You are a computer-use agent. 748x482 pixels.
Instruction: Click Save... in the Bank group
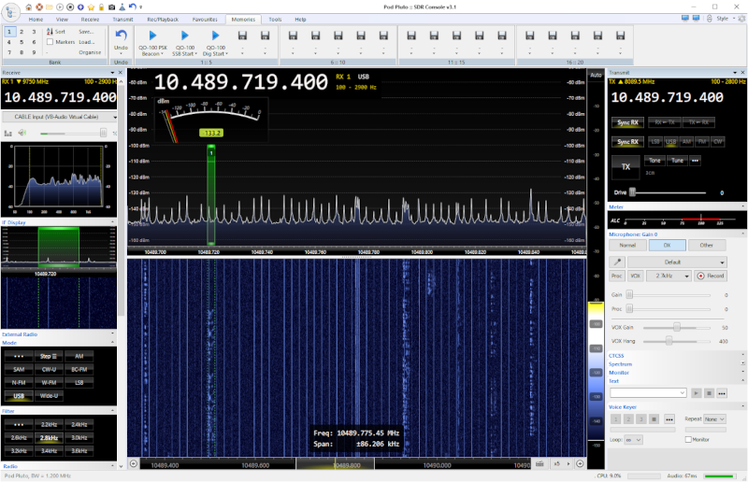coord(86,32)
